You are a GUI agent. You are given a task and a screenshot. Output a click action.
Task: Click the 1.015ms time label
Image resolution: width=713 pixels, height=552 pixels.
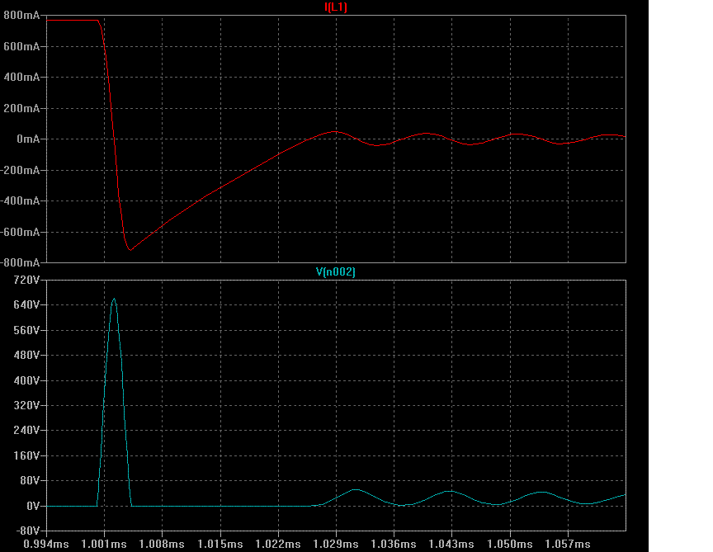(x=220, y=544)
